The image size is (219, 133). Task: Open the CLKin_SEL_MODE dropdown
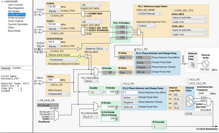tap(149, 14)
